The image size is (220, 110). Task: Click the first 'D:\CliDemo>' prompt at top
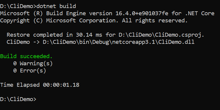coord(18,6)
